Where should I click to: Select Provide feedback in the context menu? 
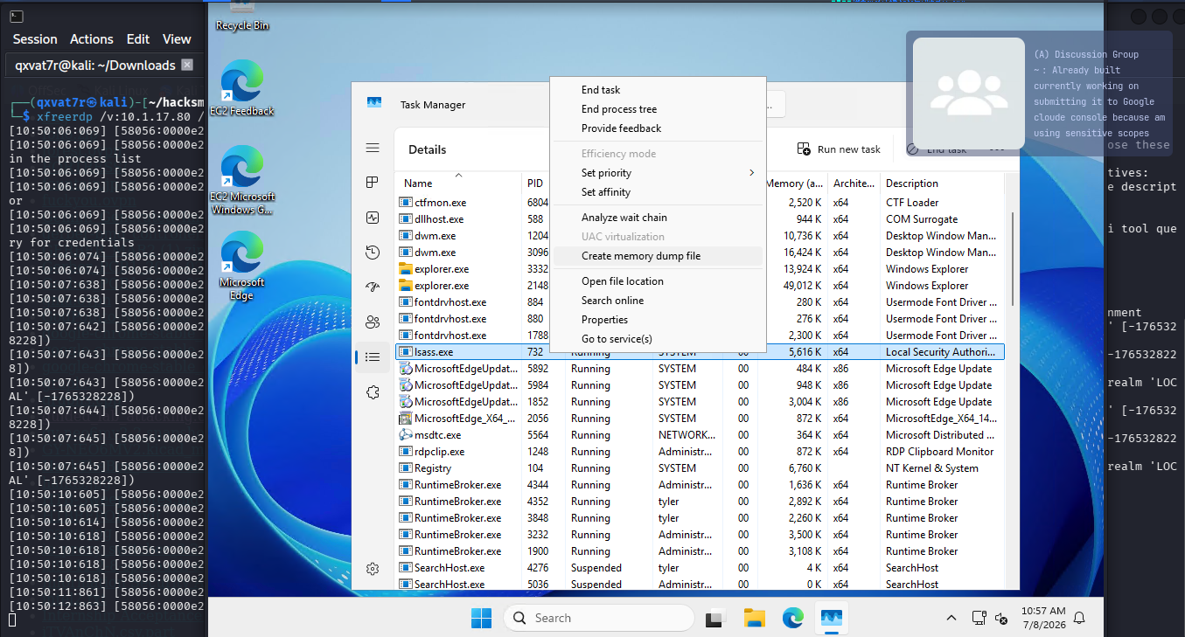[x=659, y=128]
